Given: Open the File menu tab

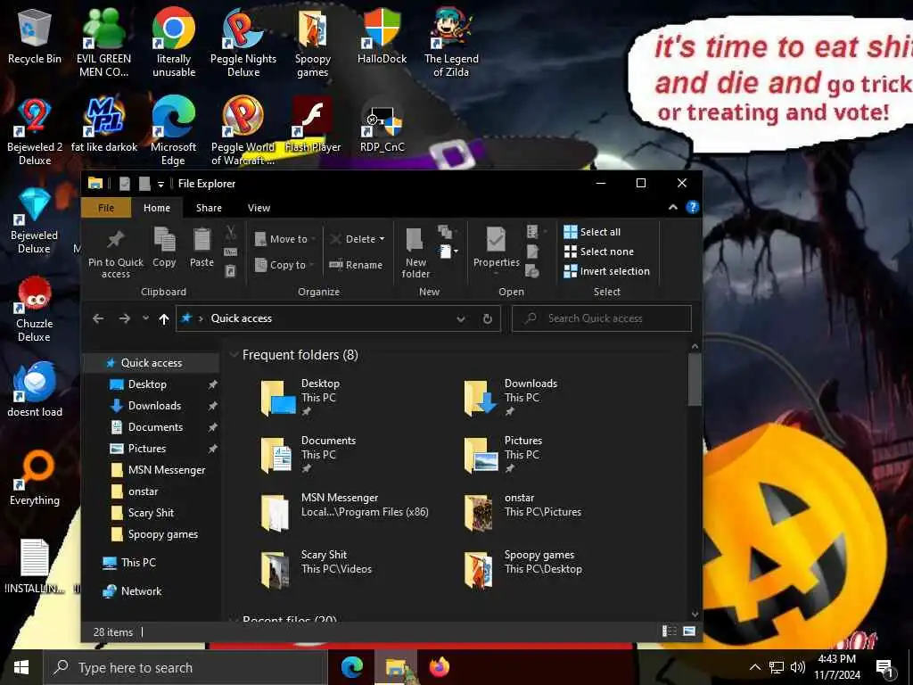Looking at the screenshot, I should (x=106, y=208).
